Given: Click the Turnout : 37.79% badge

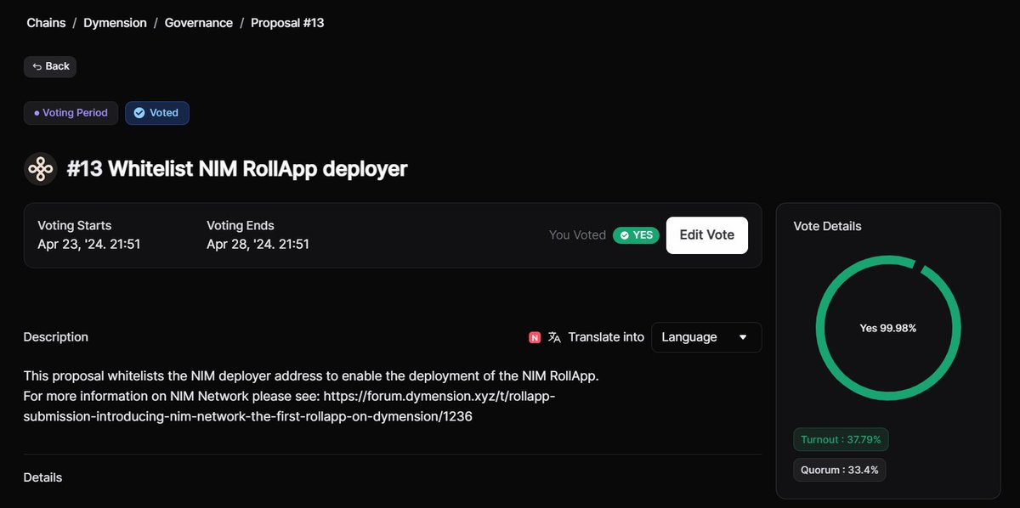Looking at the screenshot, I should pos(841,439).
